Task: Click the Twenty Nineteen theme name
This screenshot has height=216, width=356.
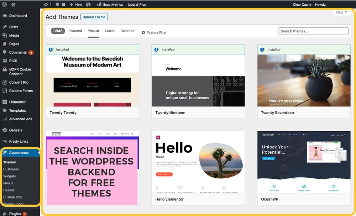Action: click(x=170, y=112)
